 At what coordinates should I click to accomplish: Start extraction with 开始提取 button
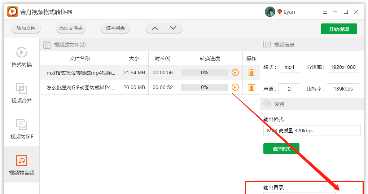click(x=339, y=29)
